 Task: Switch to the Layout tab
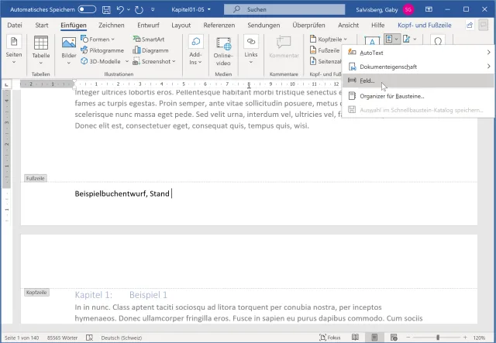(x=181, y=25)
